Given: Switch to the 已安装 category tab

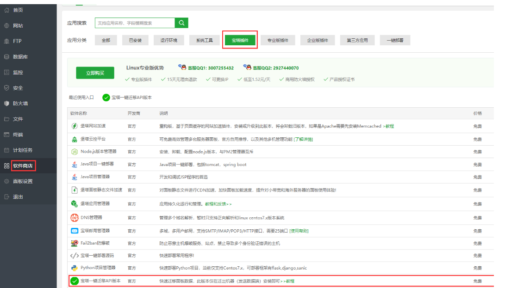Looking at the screenshot, I should click(x=135, y=40).
